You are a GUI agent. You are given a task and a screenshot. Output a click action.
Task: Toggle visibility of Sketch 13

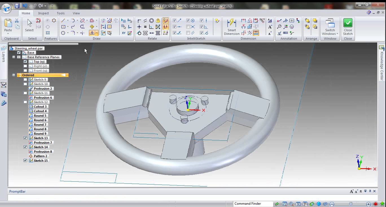tap(25, 138)
